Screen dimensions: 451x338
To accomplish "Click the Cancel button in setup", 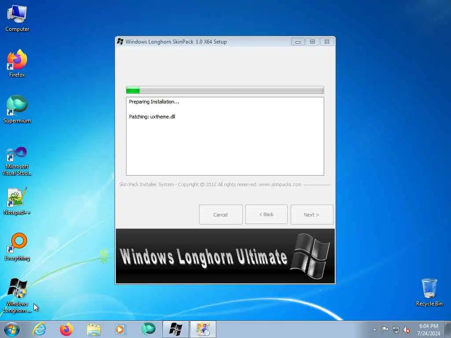I will [221, 214].
